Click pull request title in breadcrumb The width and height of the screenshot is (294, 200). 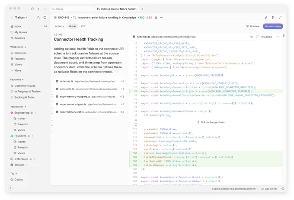(x=107, y=17)
